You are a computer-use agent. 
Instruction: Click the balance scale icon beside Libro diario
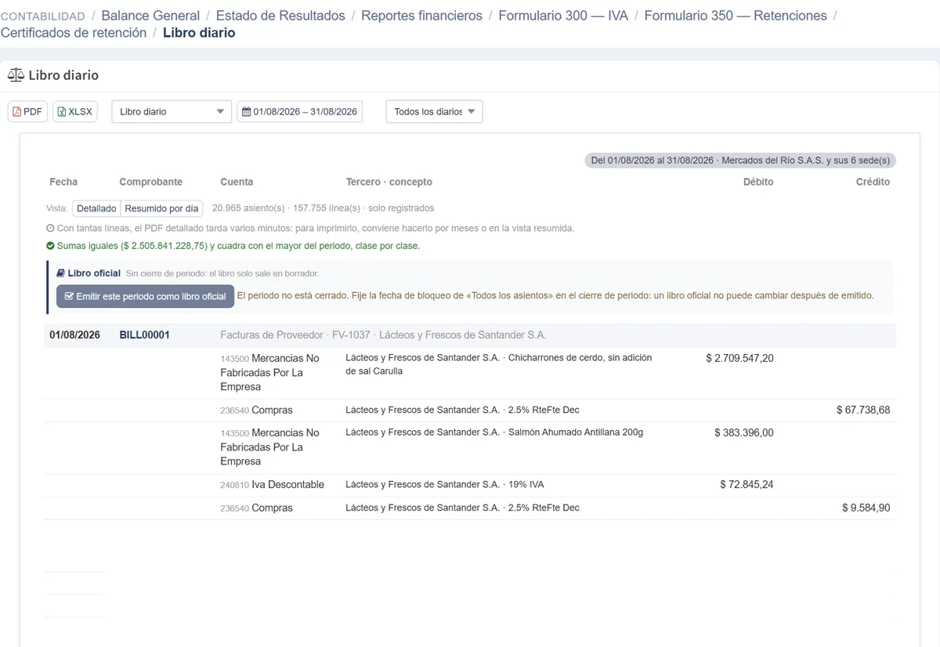click(16, 75)
